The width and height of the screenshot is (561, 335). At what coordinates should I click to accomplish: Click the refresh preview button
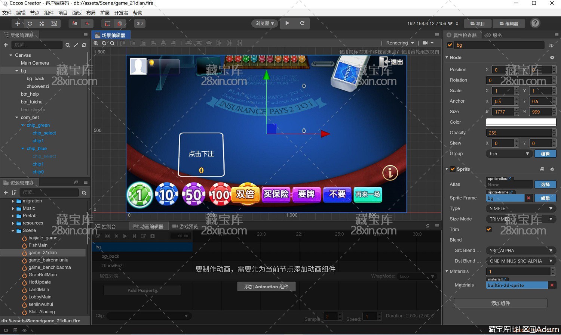pos(302,23)
